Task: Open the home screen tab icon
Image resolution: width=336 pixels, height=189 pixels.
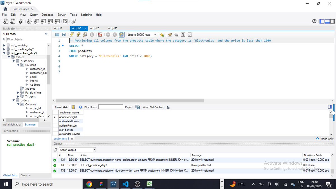Action: pos(5,9)
